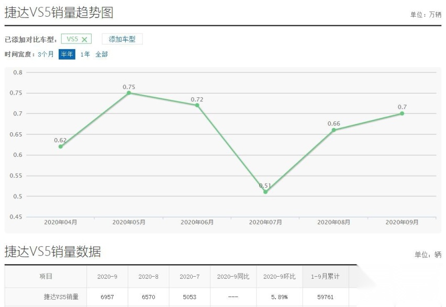Click the 2020年08月 data point (0.66)

(x=333, y=130)
